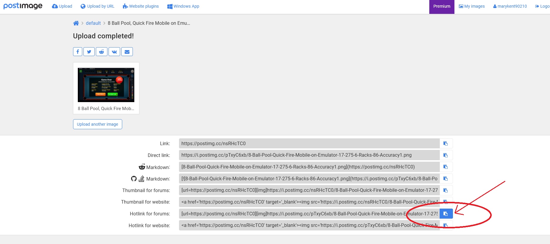The width and height of the screenshot is (550, 244).
Task: Copy the Direct link
Action: coord(446,155)
